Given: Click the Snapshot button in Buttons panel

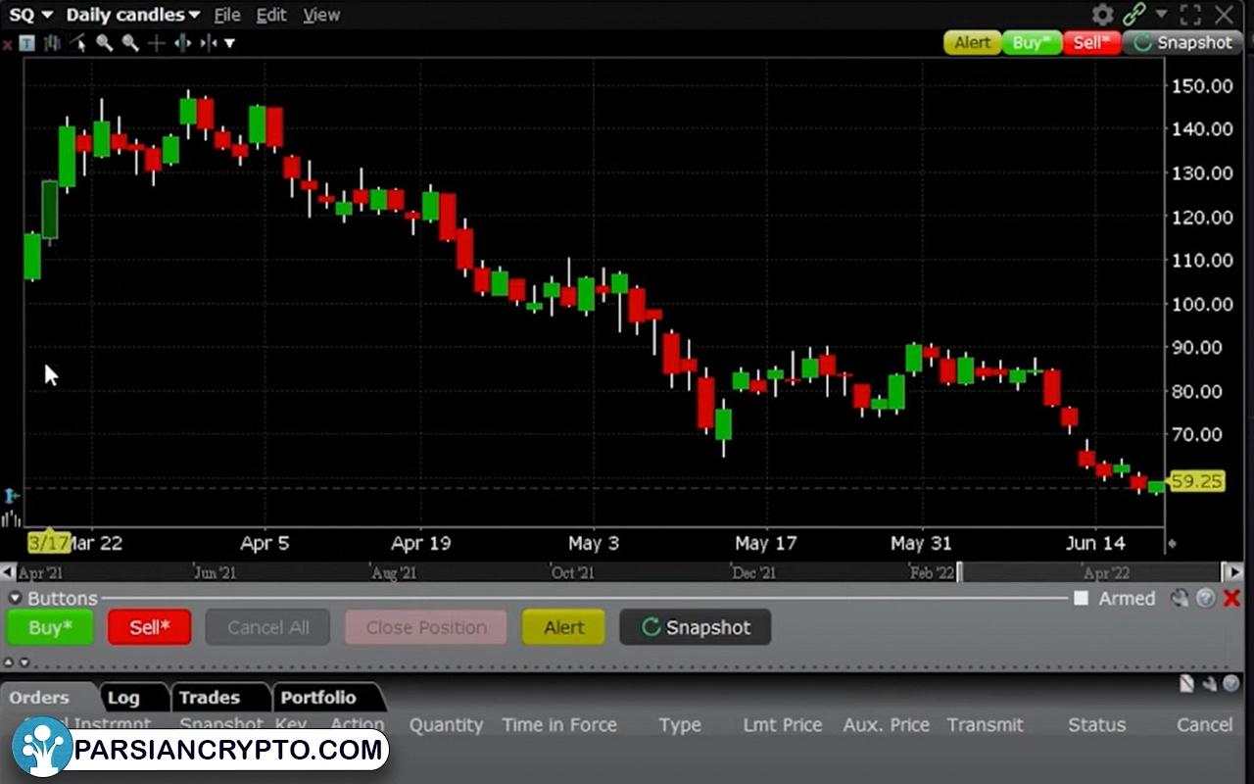Looking at the screenshot, I should pyautogui.click(x=696, y=627).
